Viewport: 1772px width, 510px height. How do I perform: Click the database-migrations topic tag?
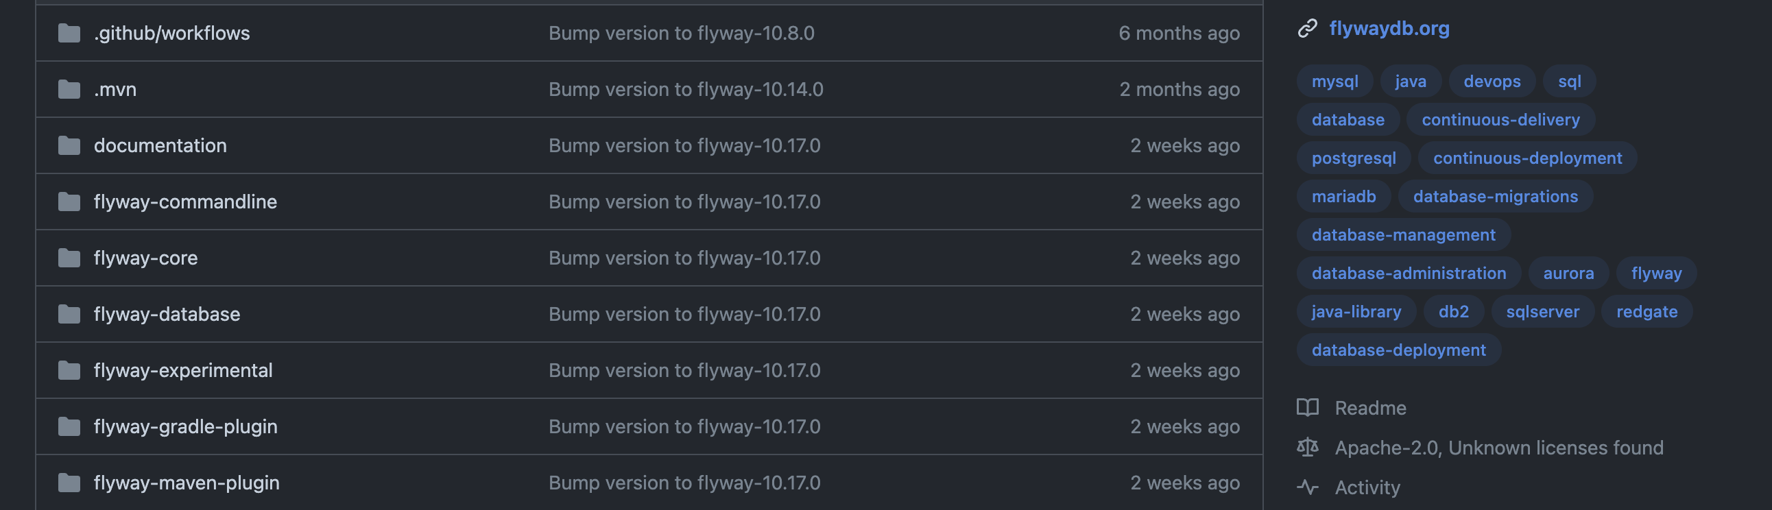1496,197
